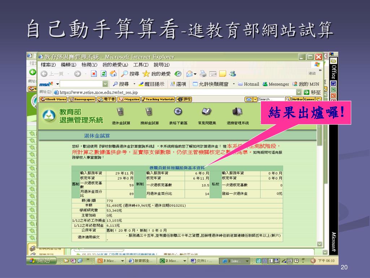Open the 我的最愛(A) menu
Screen dimensions: 370x278
click(x=115, y=64)
